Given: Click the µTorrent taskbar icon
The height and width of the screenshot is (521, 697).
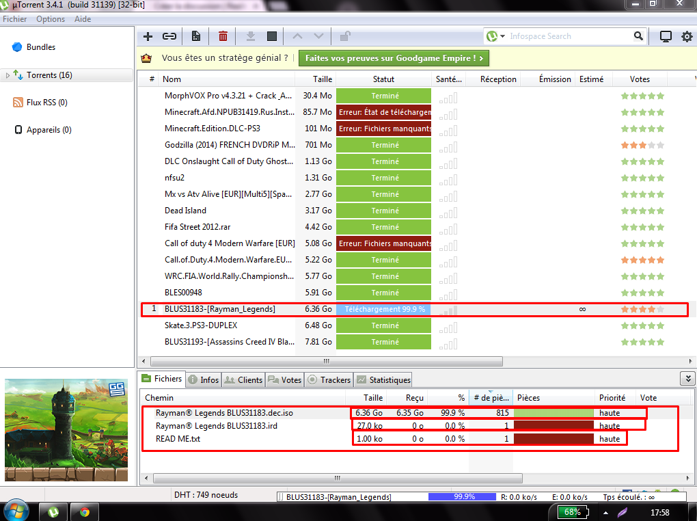Looking at the screenshot, I should [x=53, y=512].
